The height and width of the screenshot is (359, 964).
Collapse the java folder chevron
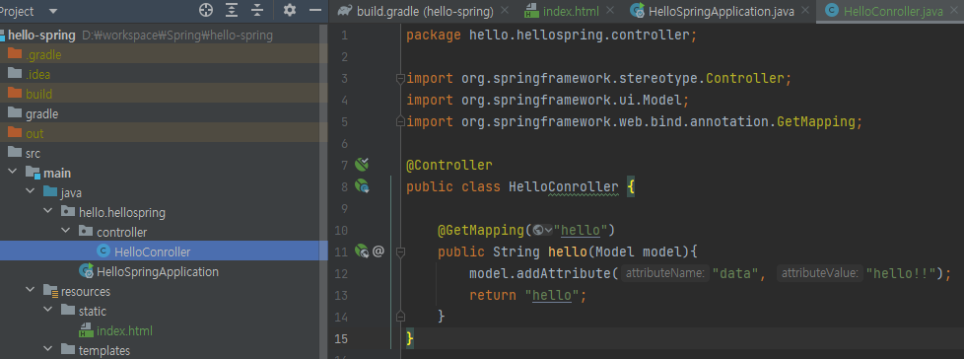(x=31, y=192)
